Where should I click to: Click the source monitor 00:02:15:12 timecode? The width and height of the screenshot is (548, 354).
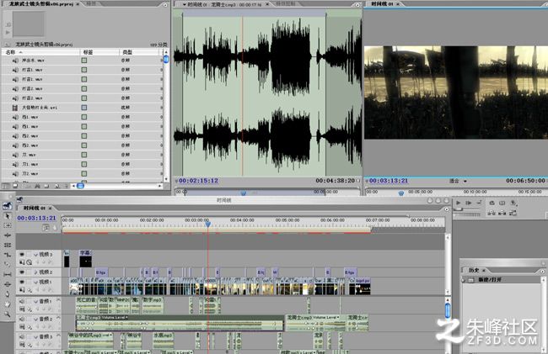pos(198,181)
